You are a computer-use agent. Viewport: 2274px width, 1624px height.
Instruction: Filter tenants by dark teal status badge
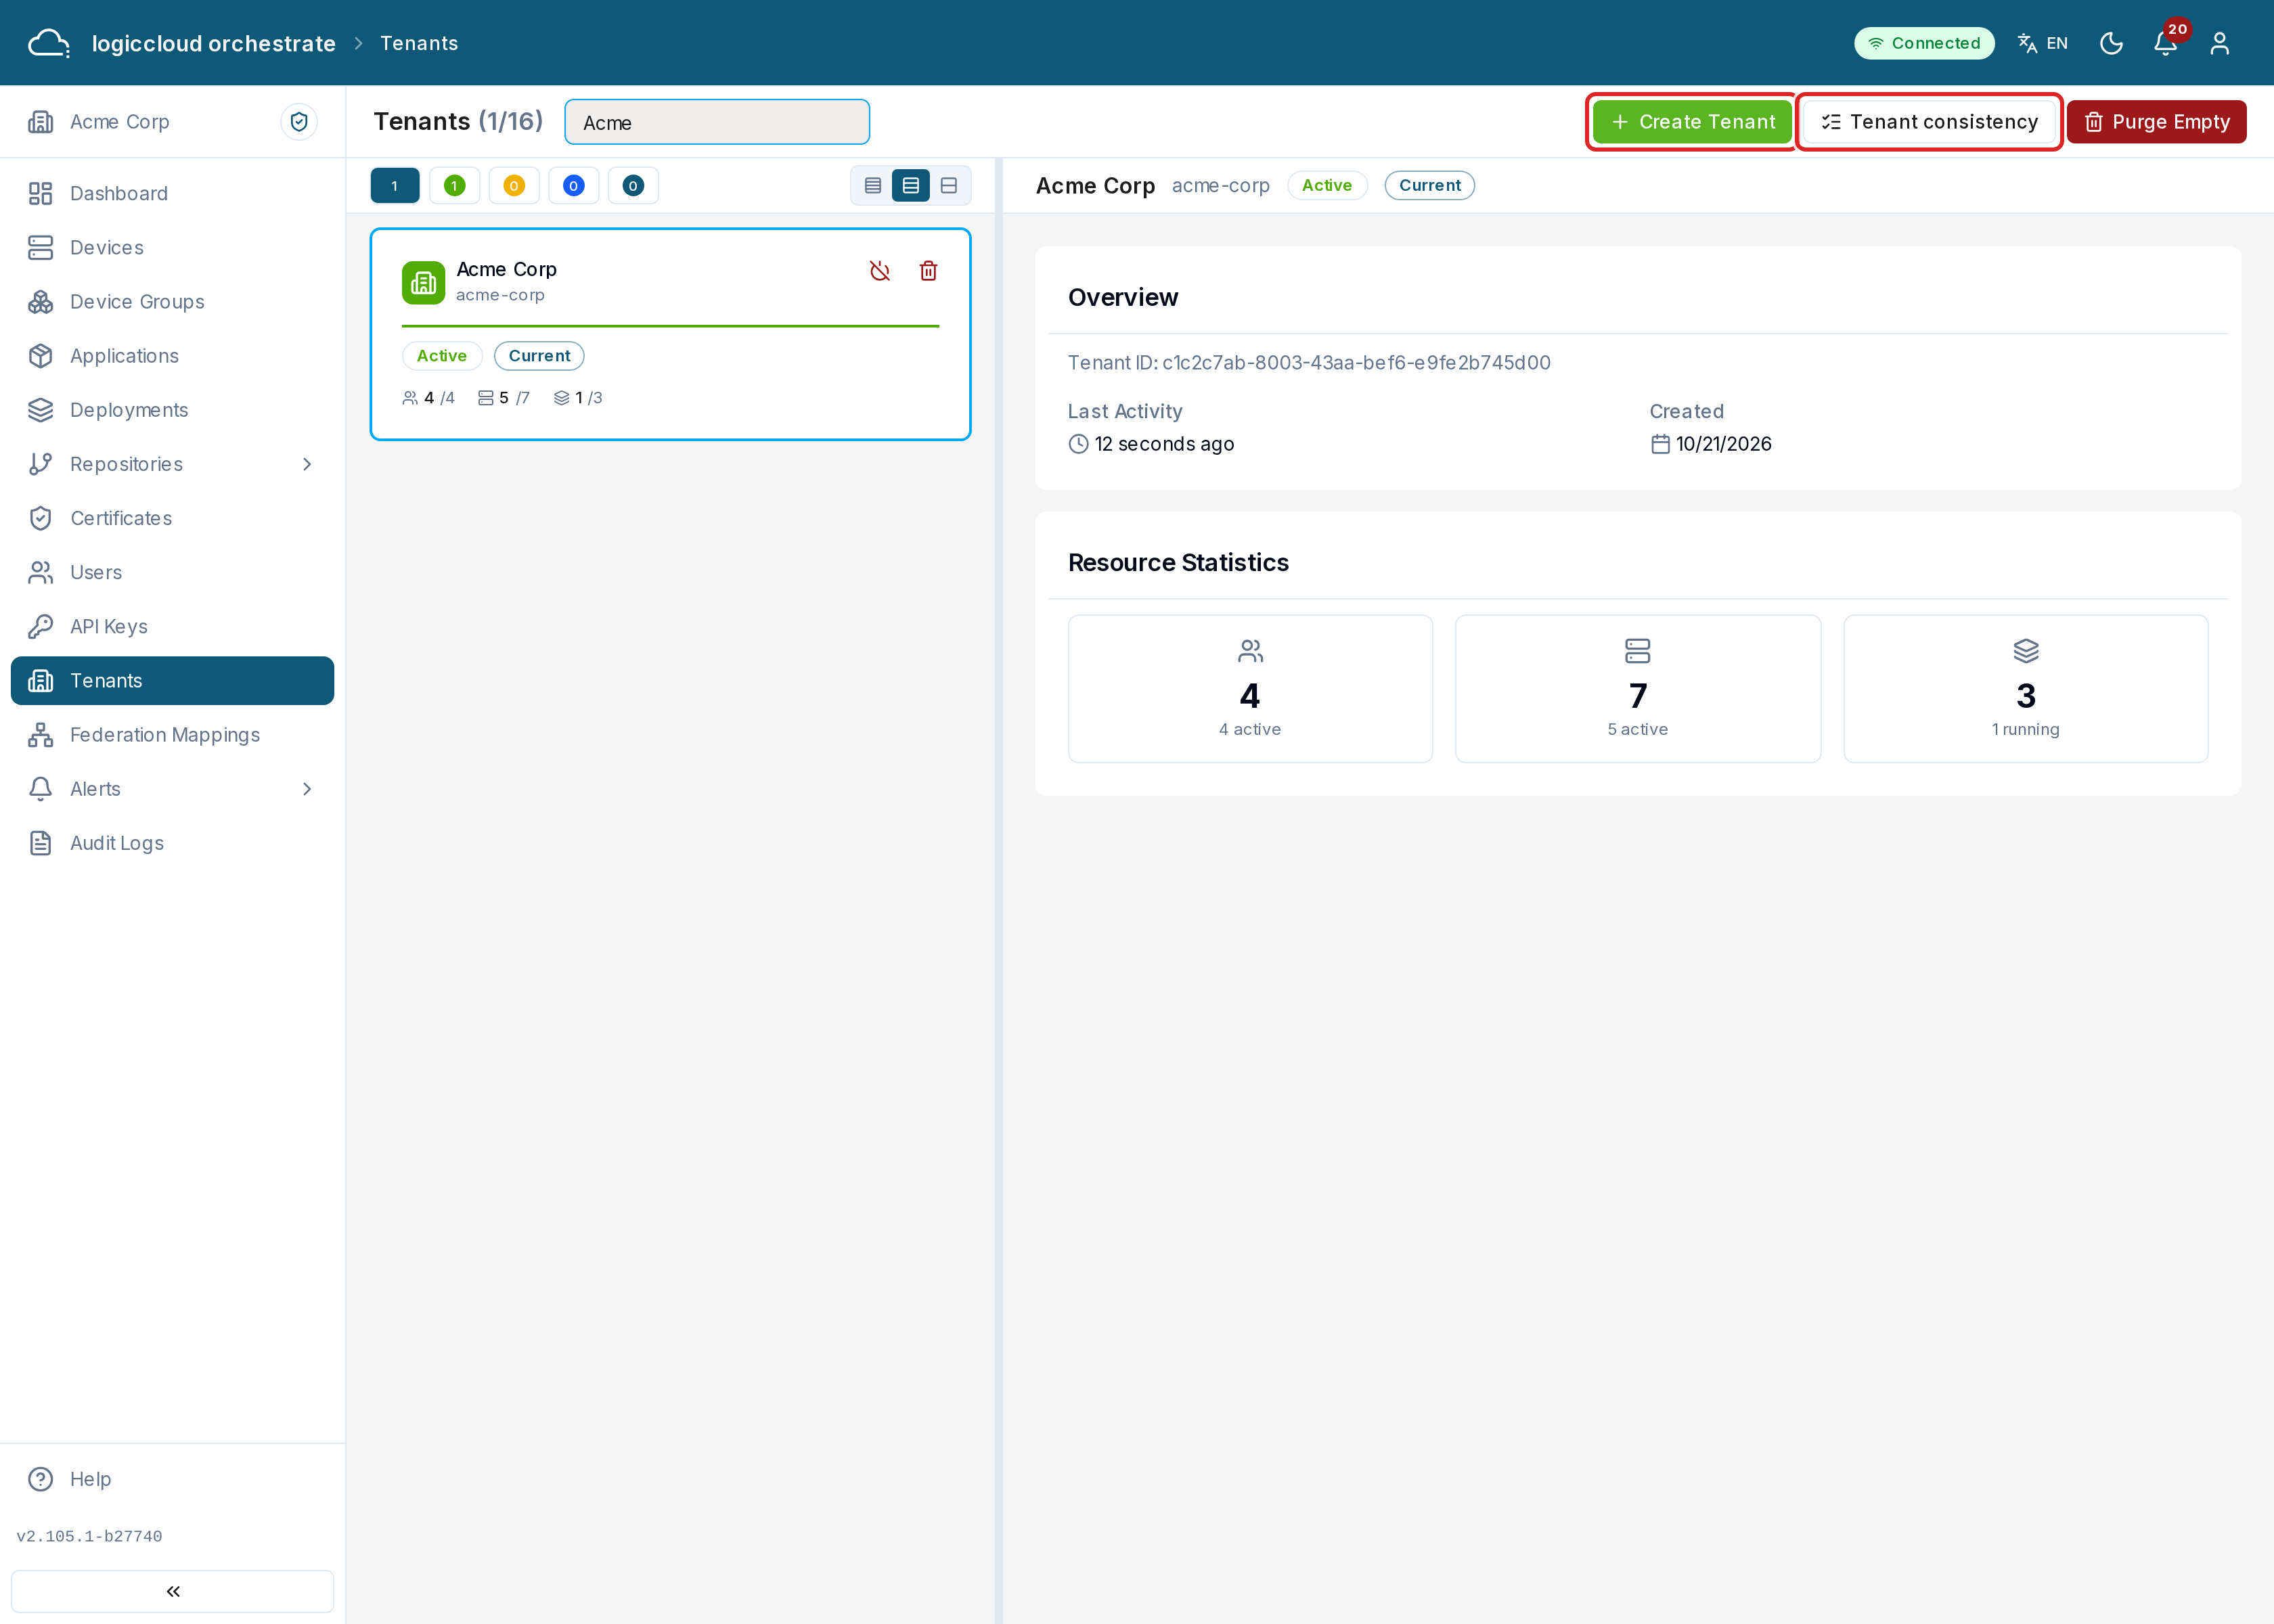[633, 185]
